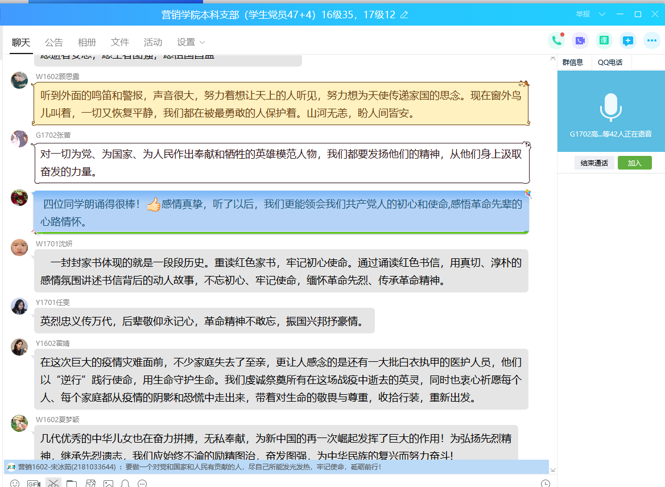The image size is (665, 487).
Task: Click the blue chat-plus invite icon
Action: [627, 40]
